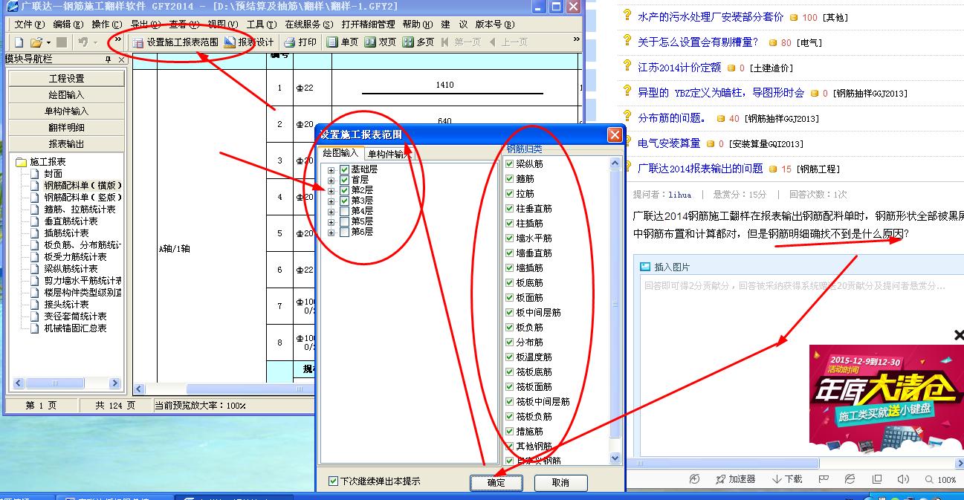Select 封面 report in tree
Image resolution: width=964 pixels, height=500 pixels.
53,174
